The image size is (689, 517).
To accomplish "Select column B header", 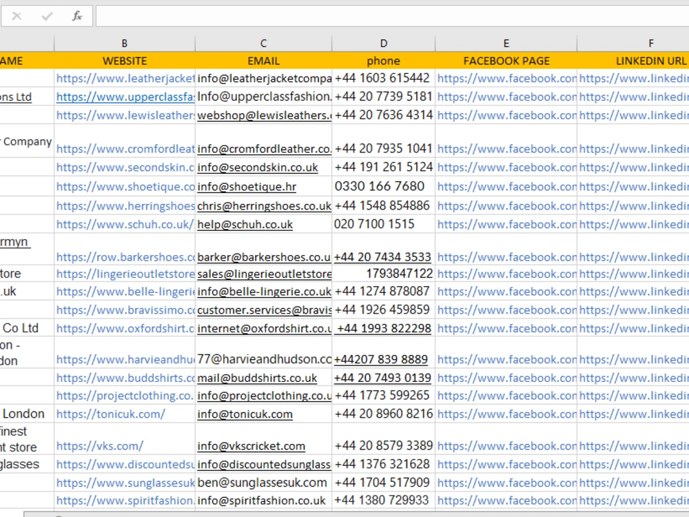I will pyautogui.click(x=124, y=43).
